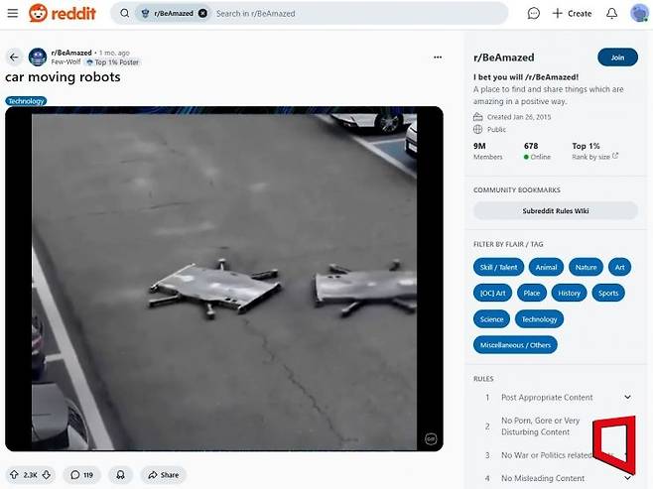Upvote the car moving robots post
Image resolution: width=653 pixels, height=489 pixels.
(x=14, y=475)
